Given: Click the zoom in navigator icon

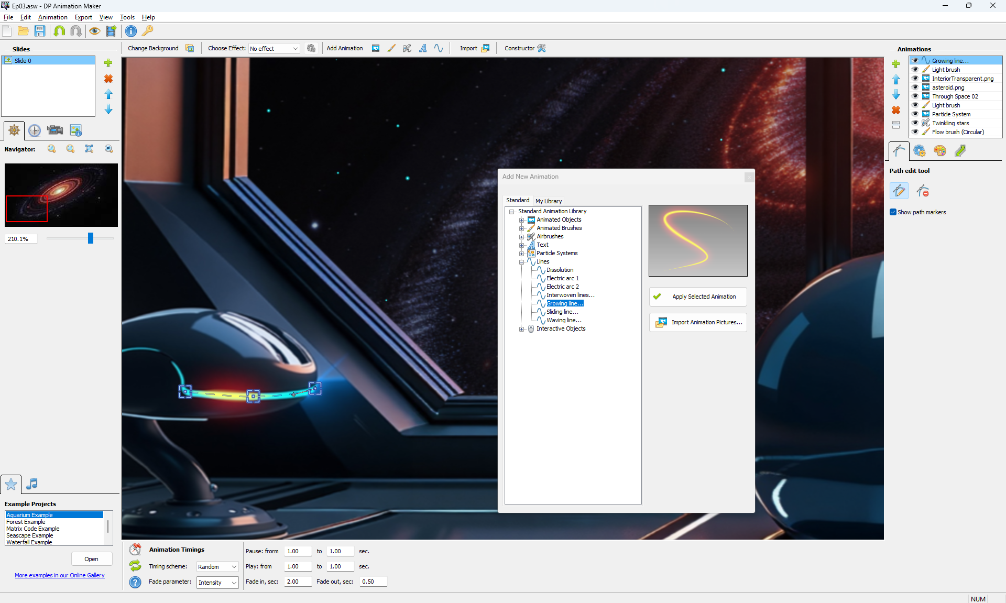Looking at the screenshot, I should tap(52, 149).
